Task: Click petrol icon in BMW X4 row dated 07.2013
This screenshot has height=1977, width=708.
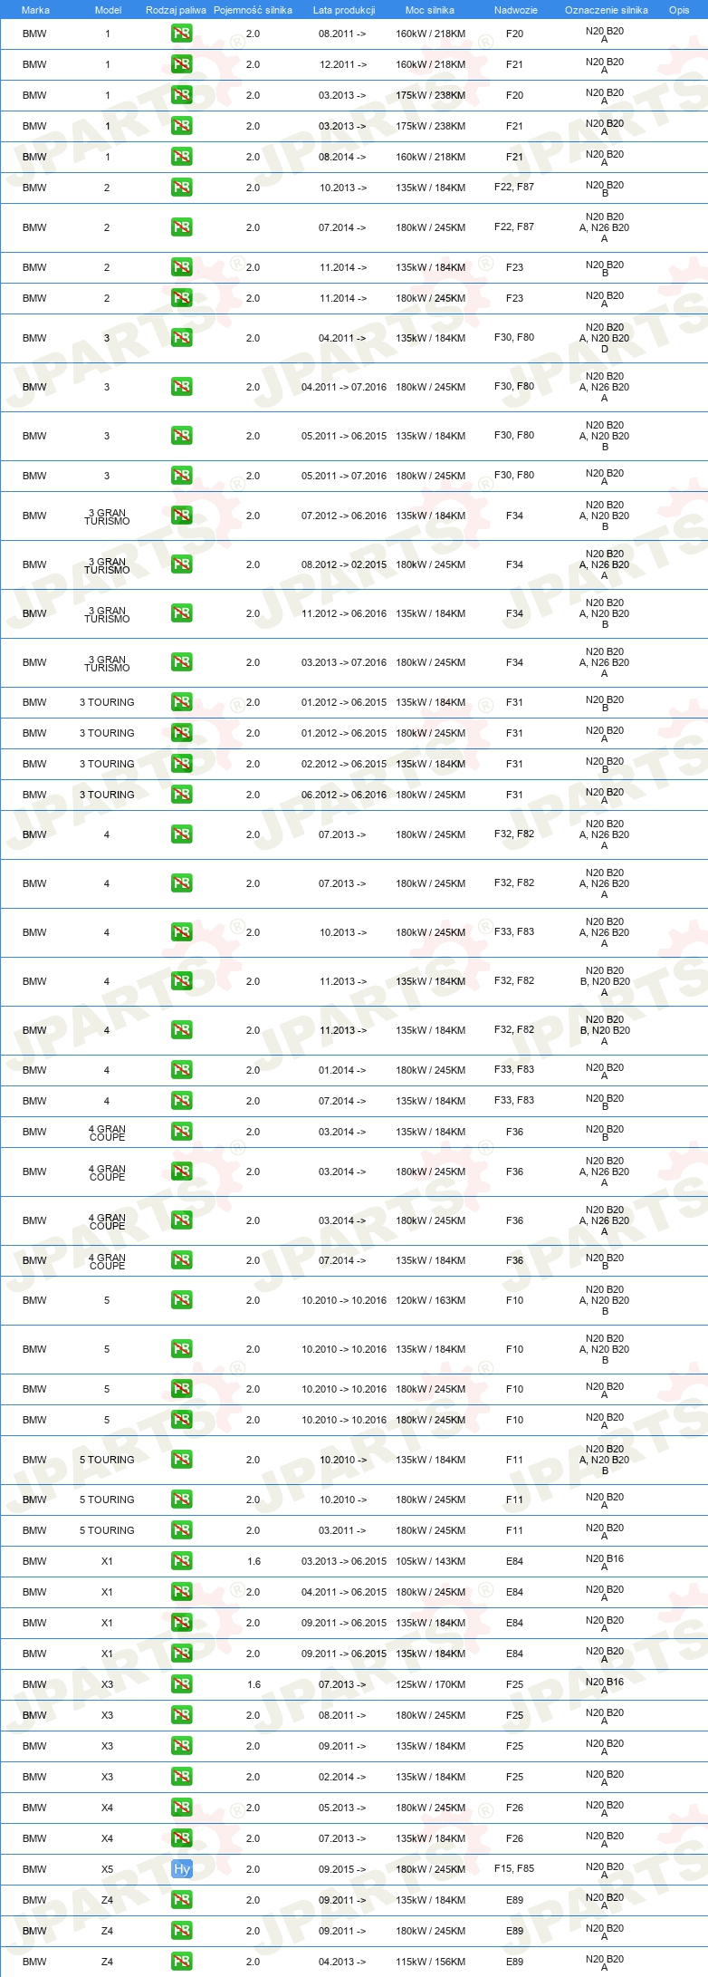Action: pyautogui.click(x=182, y=1838)
